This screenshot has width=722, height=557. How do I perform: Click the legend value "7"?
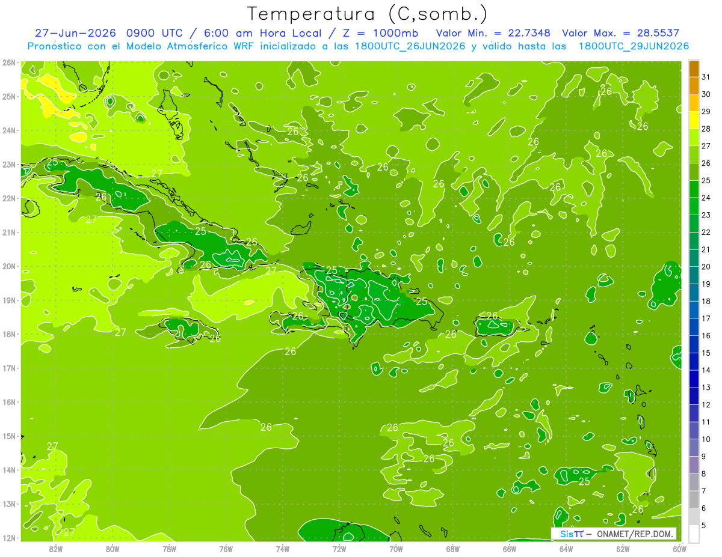[x=703, y=491]
